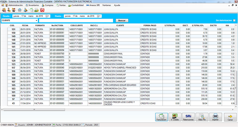Click the leftmost users toolbar icon

pyautogui.click(x=3, y=10)
